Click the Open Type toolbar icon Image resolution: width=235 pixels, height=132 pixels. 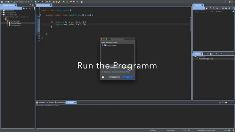(54, 2)
